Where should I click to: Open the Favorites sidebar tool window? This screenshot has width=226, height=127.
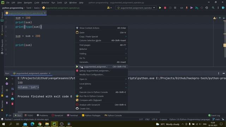click(2, 106)
